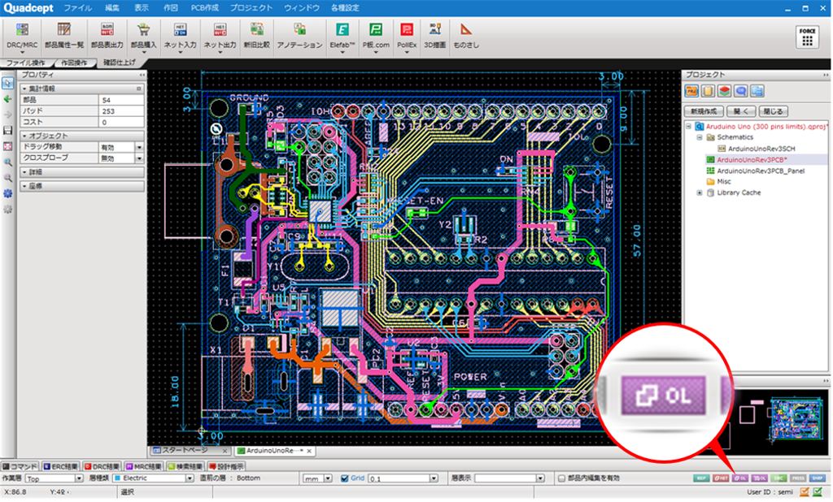Screen dimensions: 833x502
Task: Open the layer stack icon in Project panel
Action: click(x=724, y=91)
